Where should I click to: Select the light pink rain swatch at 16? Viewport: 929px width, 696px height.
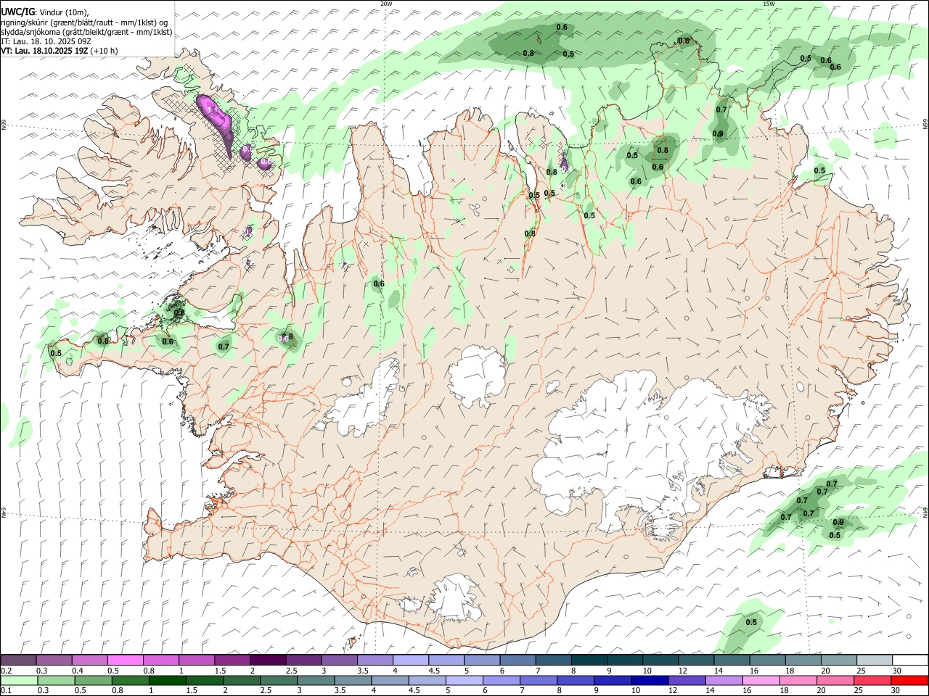(762, 680)
